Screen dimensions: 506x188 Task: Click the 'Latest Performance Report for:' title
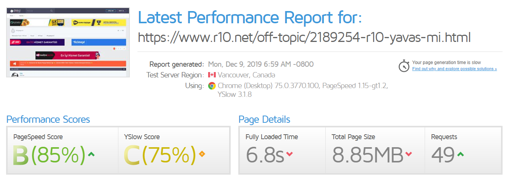tap(250, 17)
